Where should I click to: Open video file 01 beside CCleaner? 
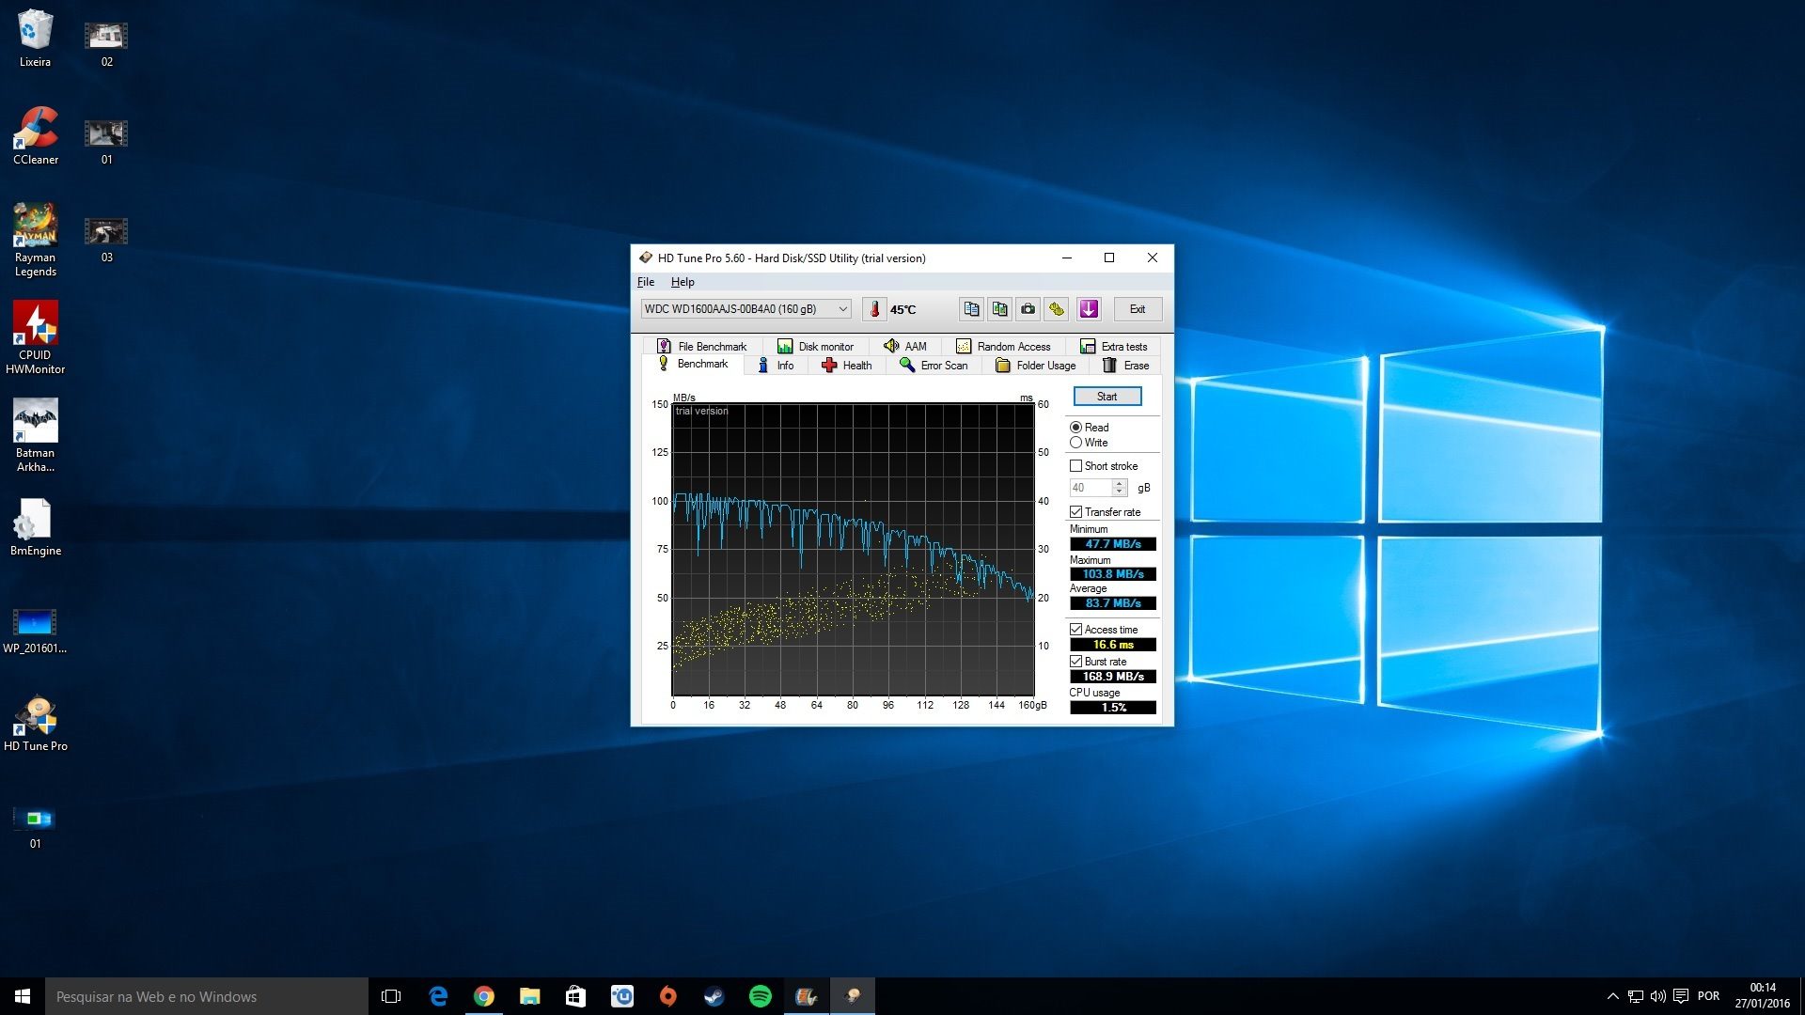tap(106, 142)
